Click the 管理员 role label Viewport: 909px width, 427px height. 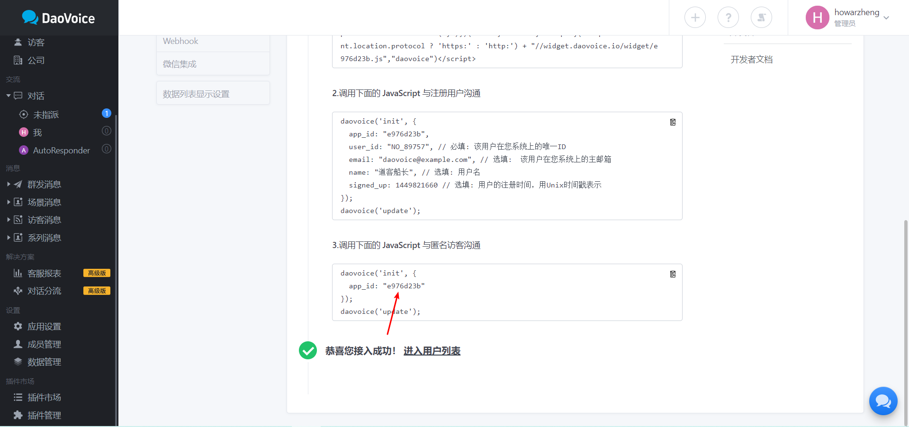point(845,23)
